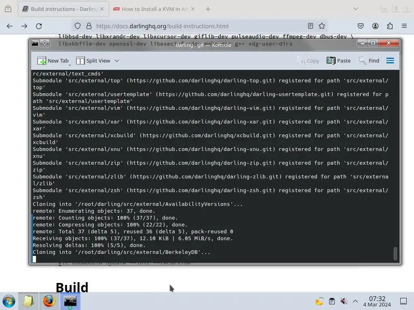414x310 pixels.
Task: Click text "Resolving deltas: 100% (5/5), done."
Action: [x=89, y=245]
